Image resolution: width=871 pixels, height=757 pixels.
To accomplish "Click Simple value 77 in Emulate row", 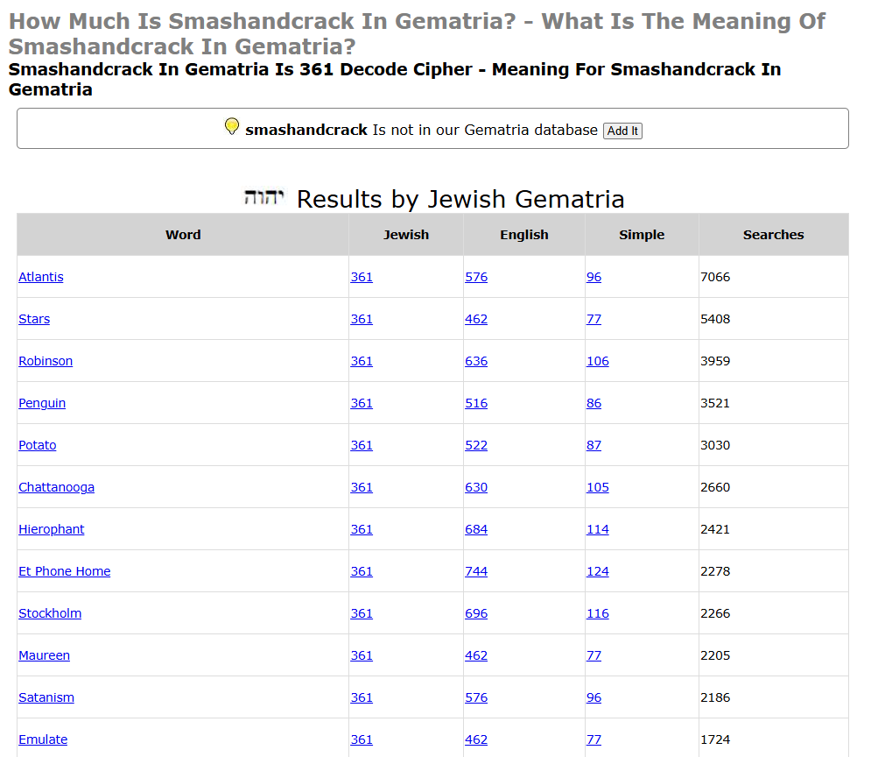I will [594, 739].
